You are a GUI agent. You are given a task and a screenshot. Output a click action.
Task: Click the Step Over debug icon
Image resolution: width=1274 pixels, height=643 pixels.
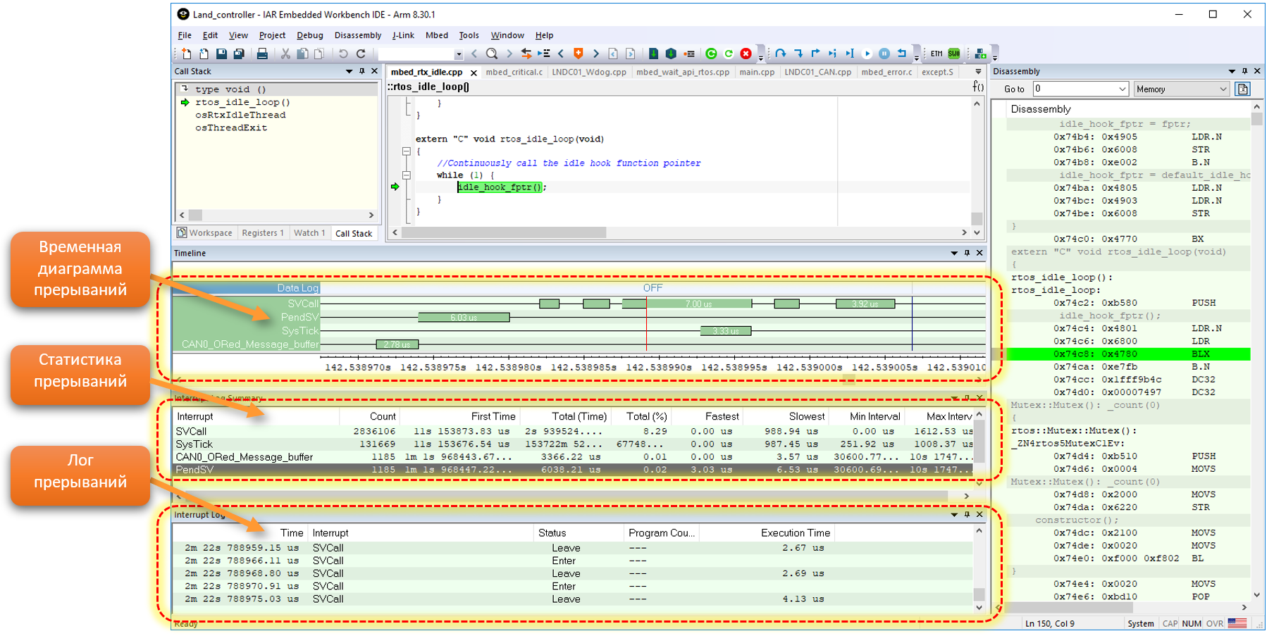[x=781, y=54]
